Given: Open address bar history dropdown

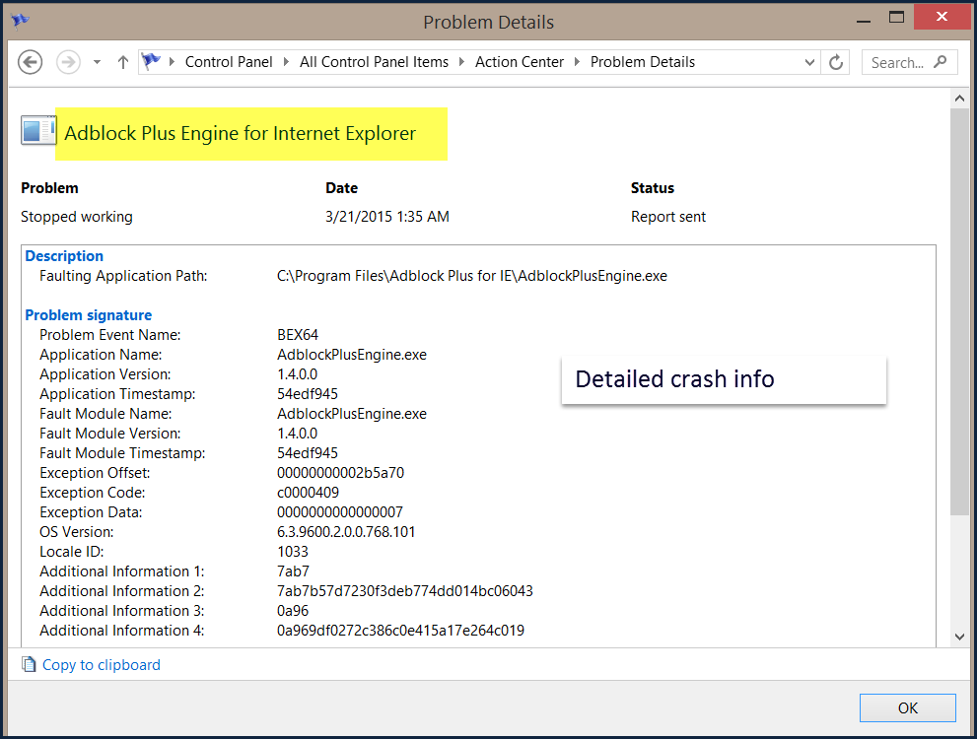Looking at the screenshot, I should (x=809, y=62).
